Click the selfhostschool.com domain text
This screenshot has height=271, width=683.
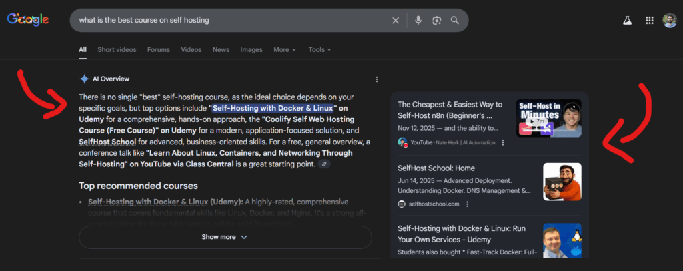point(434,204)
